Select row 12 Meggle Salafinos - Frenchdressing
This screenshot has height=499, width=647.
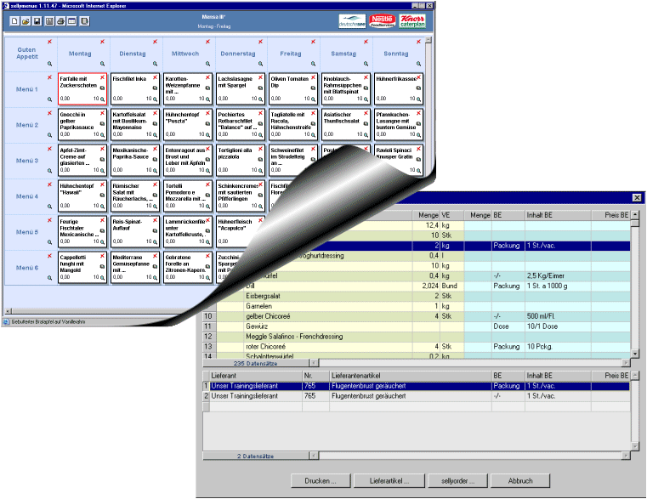click(x=417, y=337)
